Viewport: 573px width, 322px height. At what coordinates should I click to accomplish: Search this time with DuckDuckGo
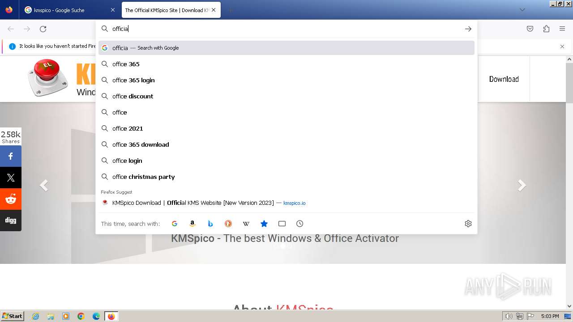(228, 224)
